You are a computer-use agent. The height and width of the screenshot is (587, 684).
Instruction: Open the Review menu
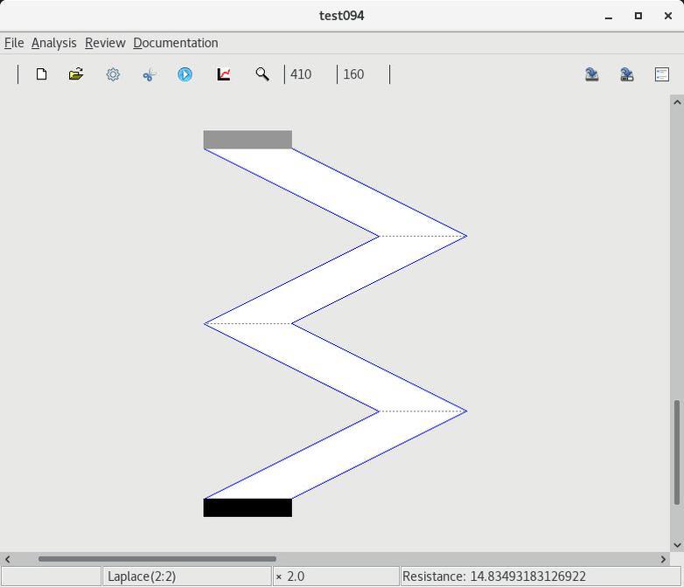click(x=105, y=43)
